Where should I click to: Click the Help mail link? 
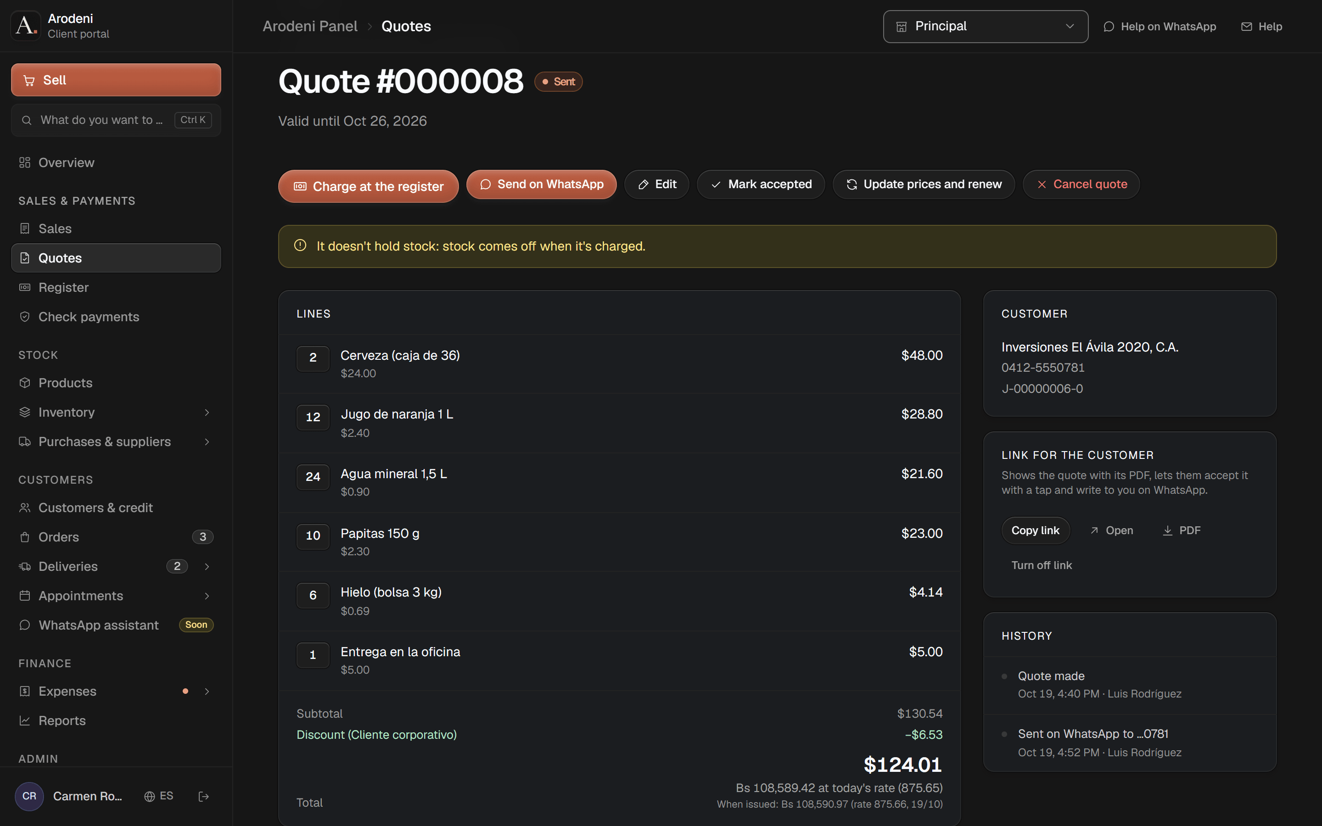(1261, 26)
